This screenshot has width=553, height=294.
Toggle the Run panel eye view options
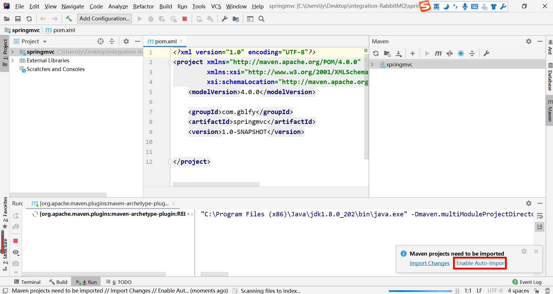tap(16, 252)
